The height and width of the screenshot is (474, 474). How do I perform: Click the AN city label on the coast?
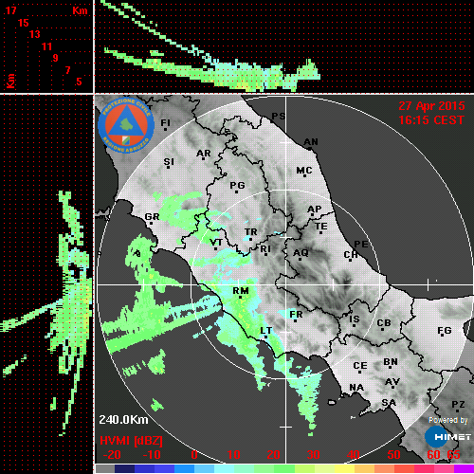(311, 142)
